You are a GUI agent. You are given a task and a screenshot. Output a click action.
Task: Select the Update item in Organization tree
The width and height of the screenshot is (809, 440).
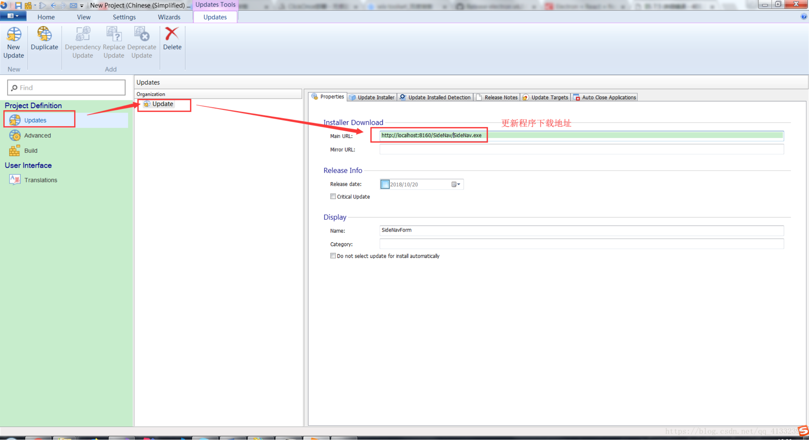[x=162, y=104]
